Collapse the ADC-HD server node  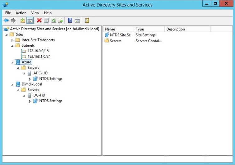(24, 73)
